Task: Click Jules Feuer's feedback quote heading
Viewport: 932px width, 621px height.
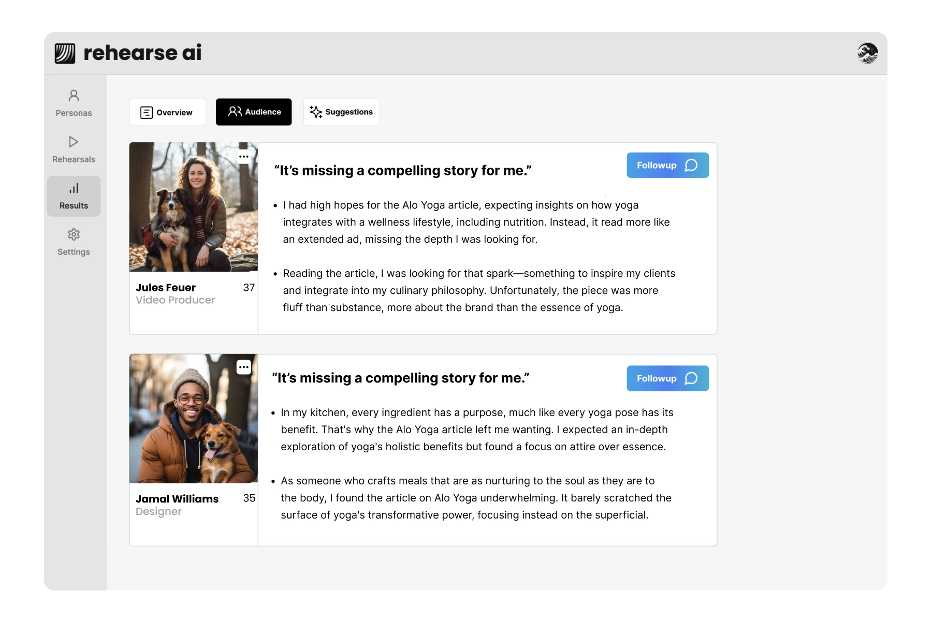Action: pos(403,171)
